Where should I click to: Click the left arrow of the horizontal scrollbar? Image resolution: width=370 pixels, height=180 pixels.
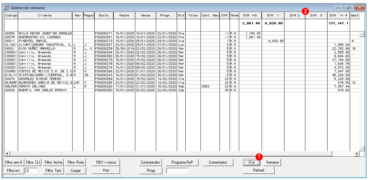coord(7,154)
